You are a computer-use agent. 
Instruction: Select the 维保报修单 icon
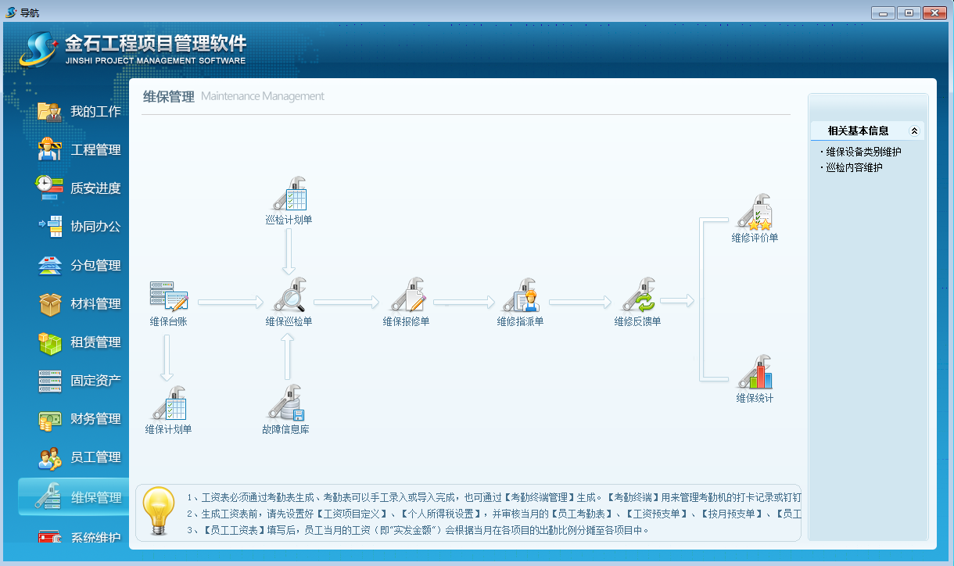[407, 296]
